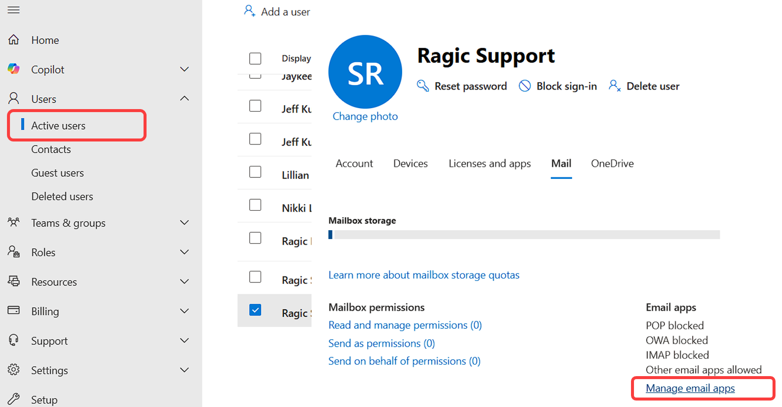Open Contacts under Users
This screenshot has height=407, width=782.
[x=51, y=149]
